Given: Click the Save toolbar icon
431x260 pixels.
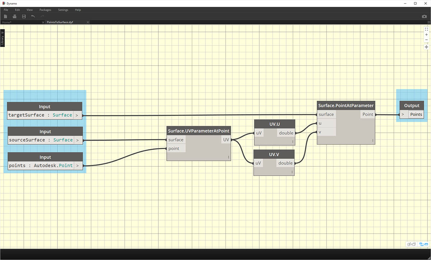Looking at the screenshot, I should pos(24,16).
